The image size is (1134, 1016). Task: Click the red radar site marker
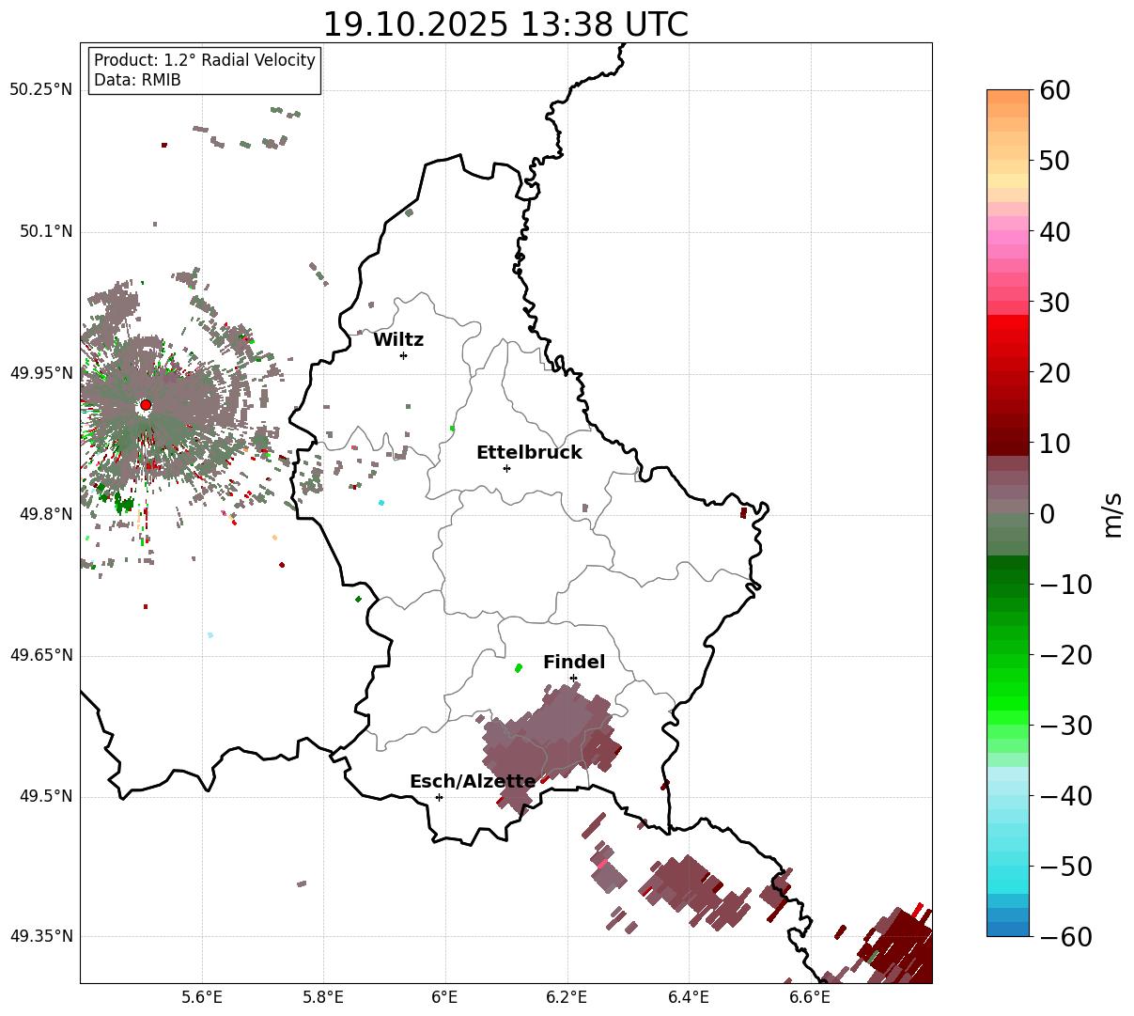(146, 405)
